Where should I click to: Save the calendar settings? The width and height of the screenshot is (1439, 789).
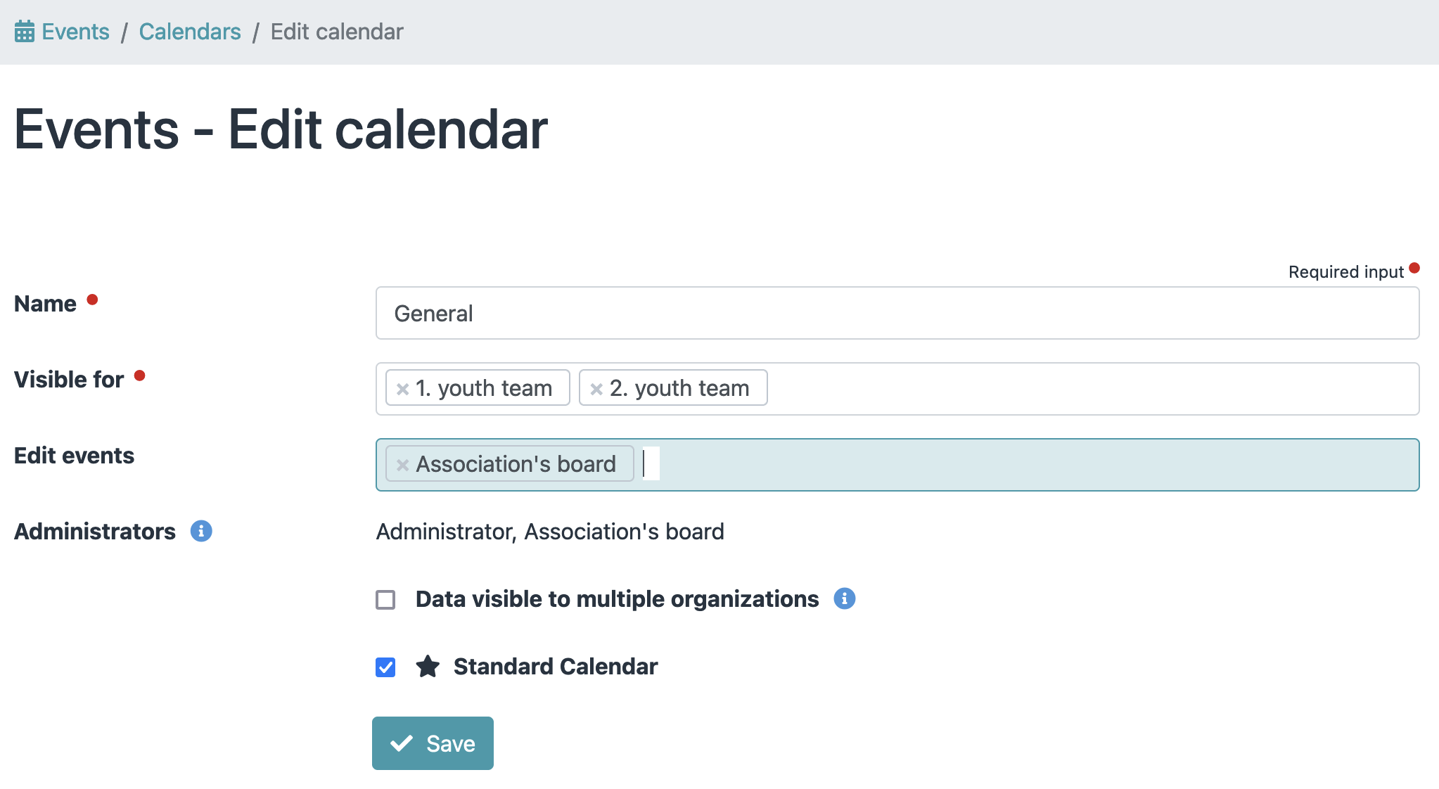[x=433, y=743]
